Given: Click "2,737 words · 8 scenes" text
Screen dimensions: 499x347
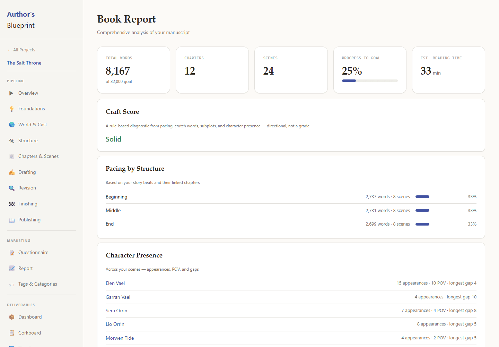Looking at the screenshot, I should 388,197.
